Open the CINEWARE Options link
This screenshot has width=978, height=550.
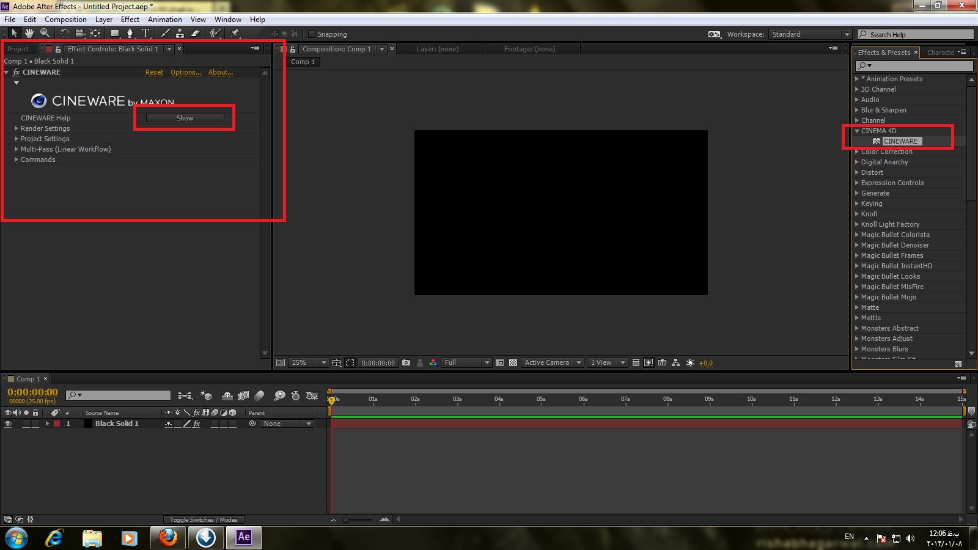[186, 72]
